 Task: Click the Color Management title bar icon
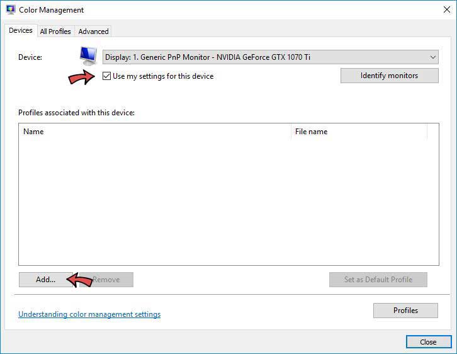[11, 9]
